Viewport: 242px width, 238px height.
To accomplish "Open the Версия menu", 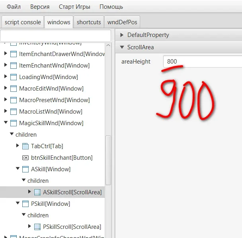I will tap(40, 7).
